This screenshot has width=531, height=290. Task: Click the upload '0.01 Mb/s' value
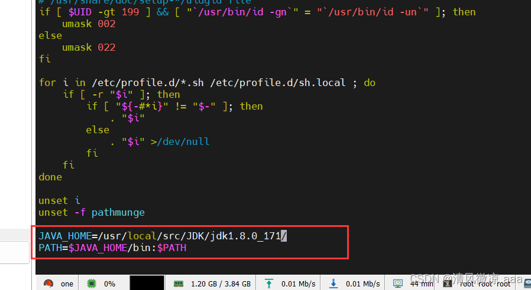pyautogui.click(x=299, y=284)
